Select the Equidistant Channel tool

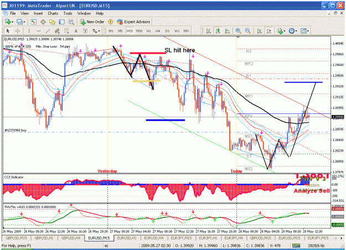(x=57, y=31)
